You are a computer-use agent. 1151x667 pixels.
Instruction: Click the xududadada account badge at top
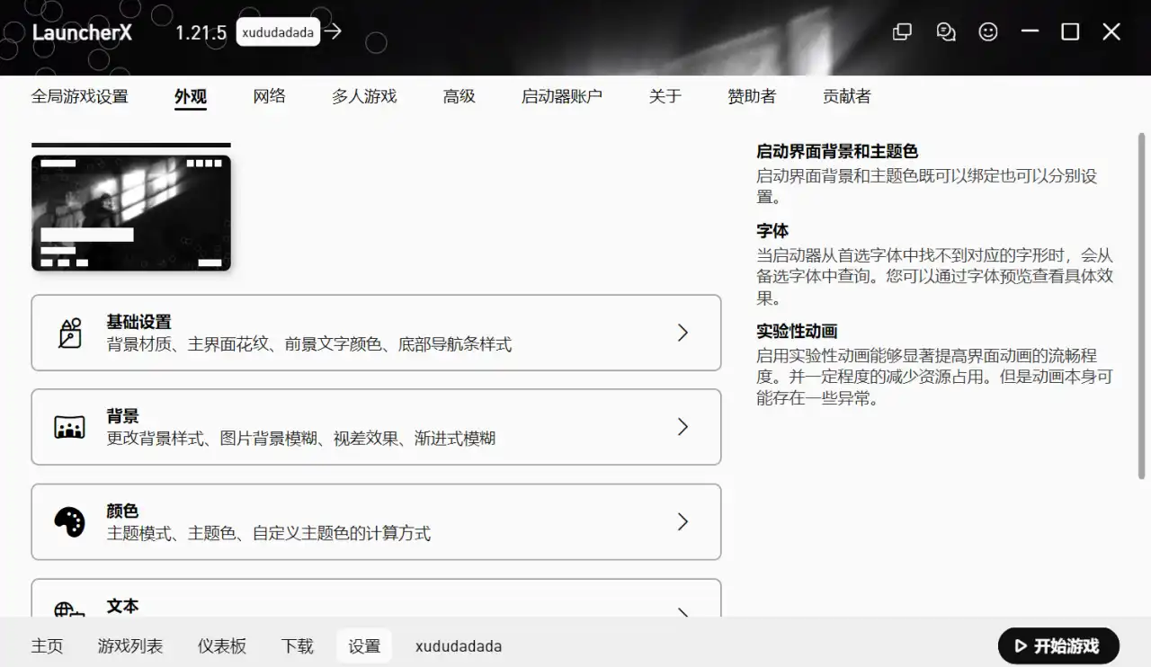click(x=278, y=31)
